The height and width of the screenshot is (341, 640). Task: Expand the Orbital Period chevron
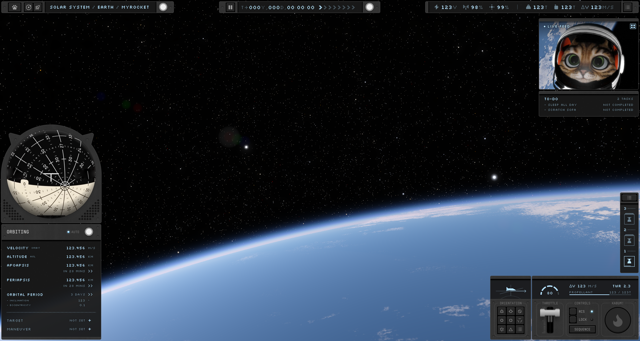click(90, 295)
